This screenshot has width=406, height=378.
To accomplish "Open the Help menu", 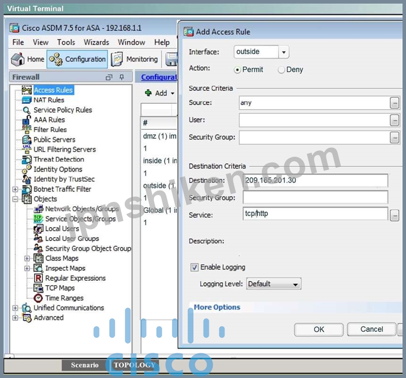I will pyautogui.click(x=162, y=42).
